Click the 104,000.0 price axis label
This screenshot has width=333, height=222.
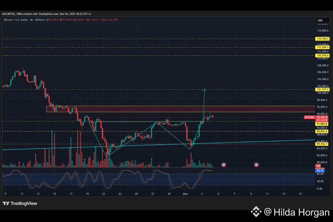(323, 79)
